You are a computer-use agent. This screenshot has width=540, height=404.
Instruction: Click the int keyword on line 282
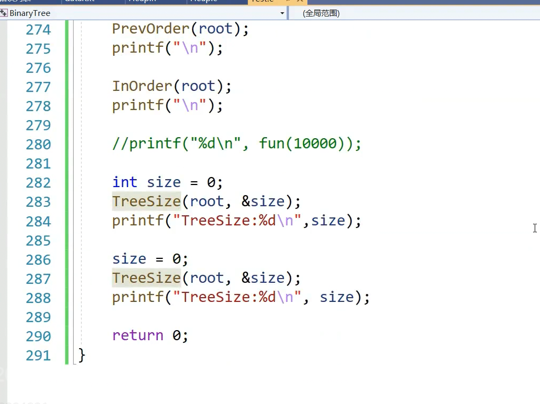pos(125,182)
